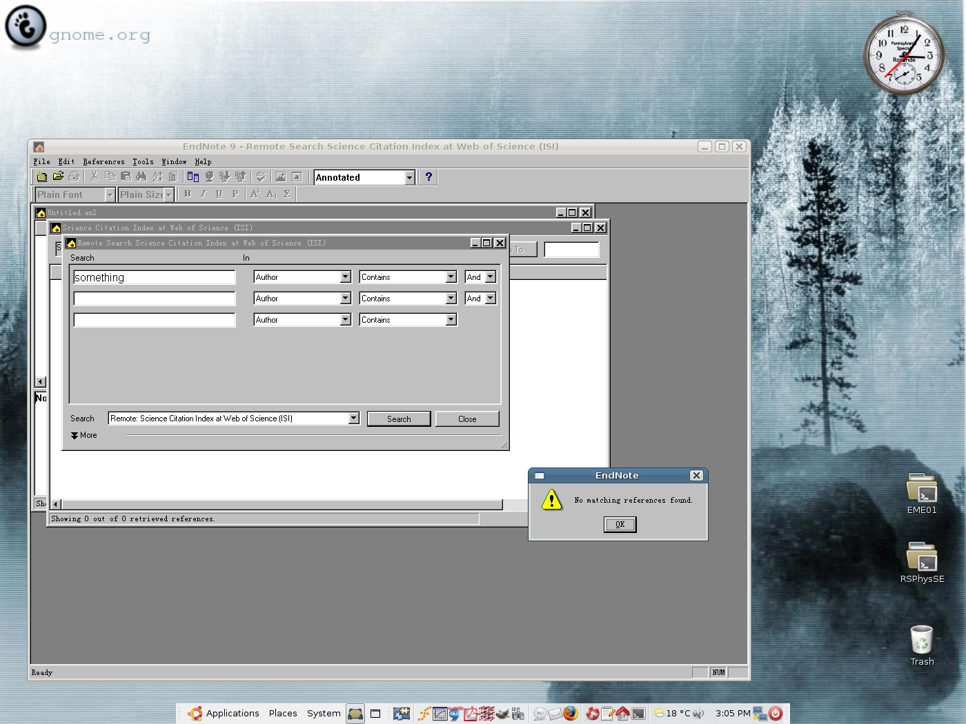Open the System menu in the panel

(x=324, y=714)
